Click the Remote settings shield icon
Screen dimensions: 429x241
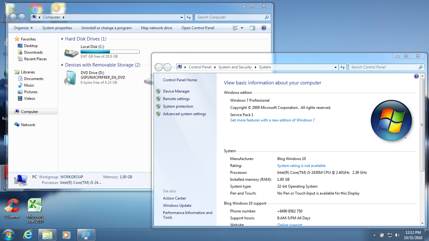(x=158, y=99)
